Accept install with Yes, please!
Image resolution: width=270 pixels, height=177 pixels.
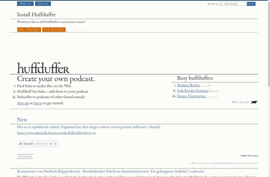54,30
